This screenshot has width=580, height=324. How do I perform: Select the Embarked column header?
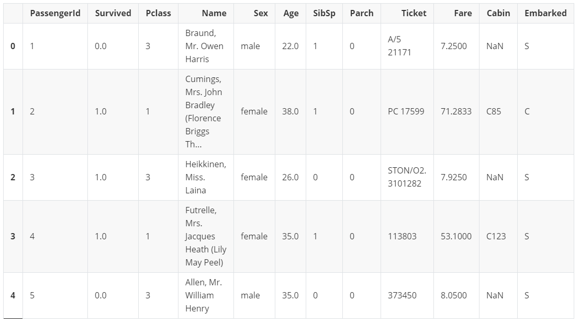545,13
